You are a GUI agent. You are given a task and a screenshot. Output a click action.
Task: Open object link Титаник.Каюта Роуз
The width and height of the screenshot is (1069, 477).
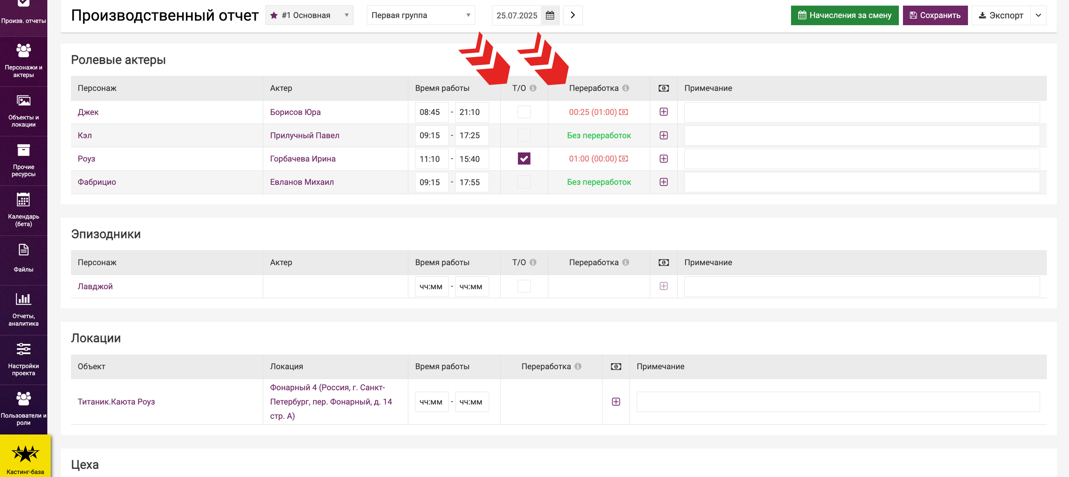(x=116, y=402)
